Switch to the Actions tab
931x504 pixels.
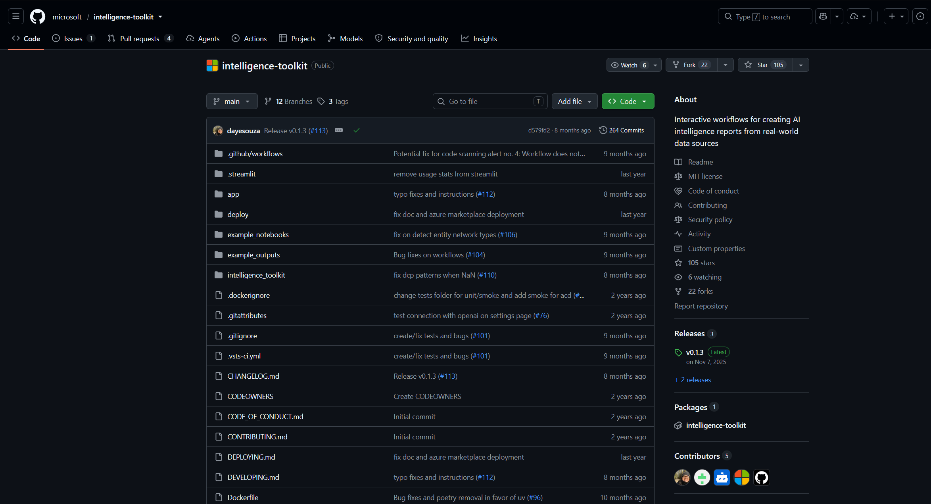click(249, 38)
